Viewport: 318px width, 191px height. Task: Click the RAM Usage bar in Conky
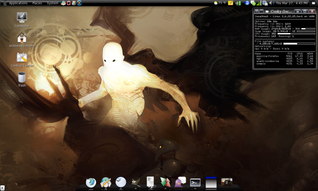308,29
